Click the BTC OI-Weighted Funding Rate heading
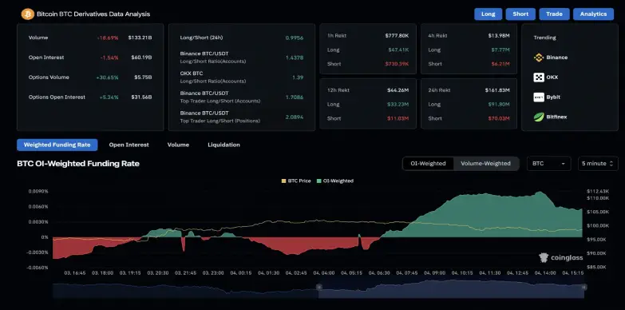 pyautogui.click(x=78, y=164)
